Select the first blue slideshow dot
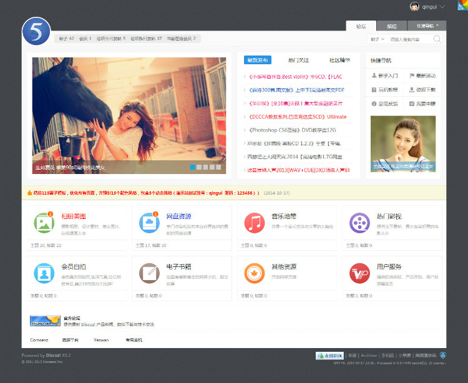This screenshot has height=383, width=468. click(x=193, y=167)
